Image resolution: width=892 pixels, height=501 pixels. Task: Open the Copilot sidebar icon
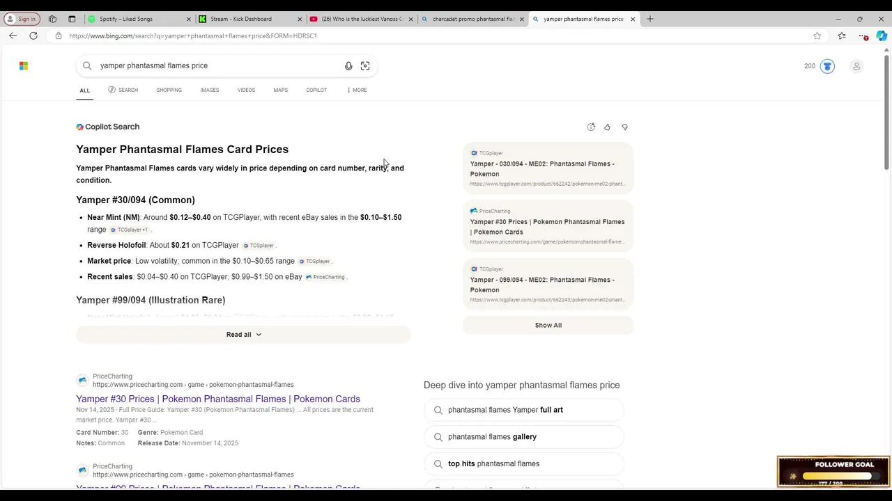tap(882, 35)
